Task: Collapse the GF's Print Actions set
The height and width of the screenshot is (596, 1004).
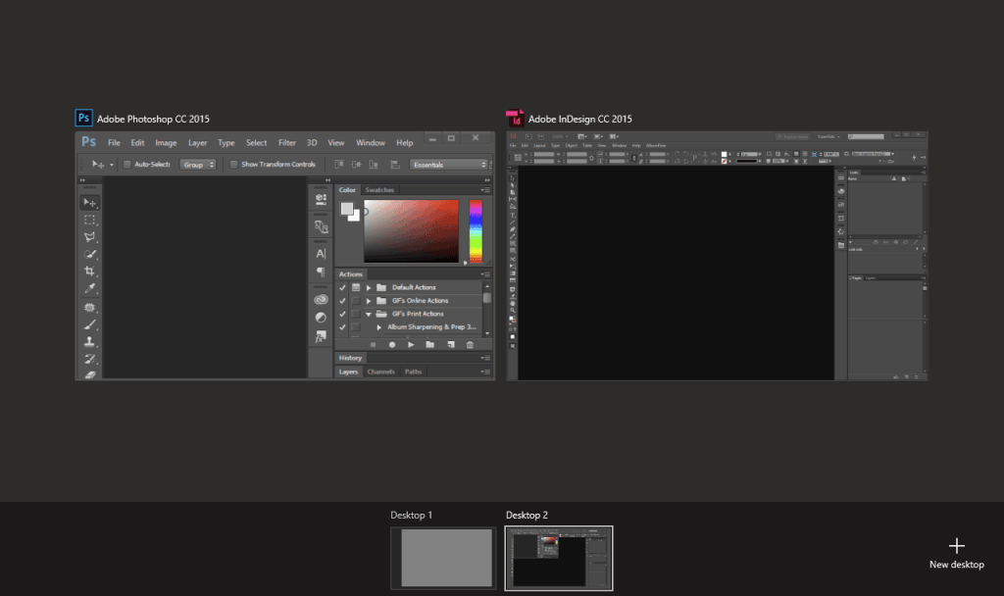Action: click(369, 315)
